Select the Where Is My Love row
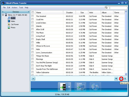The width and height of the screenshot is (129, 97). click(x=78, y=46)
